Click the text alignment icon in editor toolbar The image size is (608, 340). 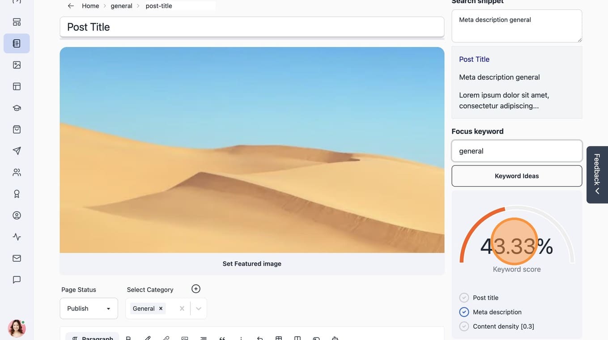(204, 338)
